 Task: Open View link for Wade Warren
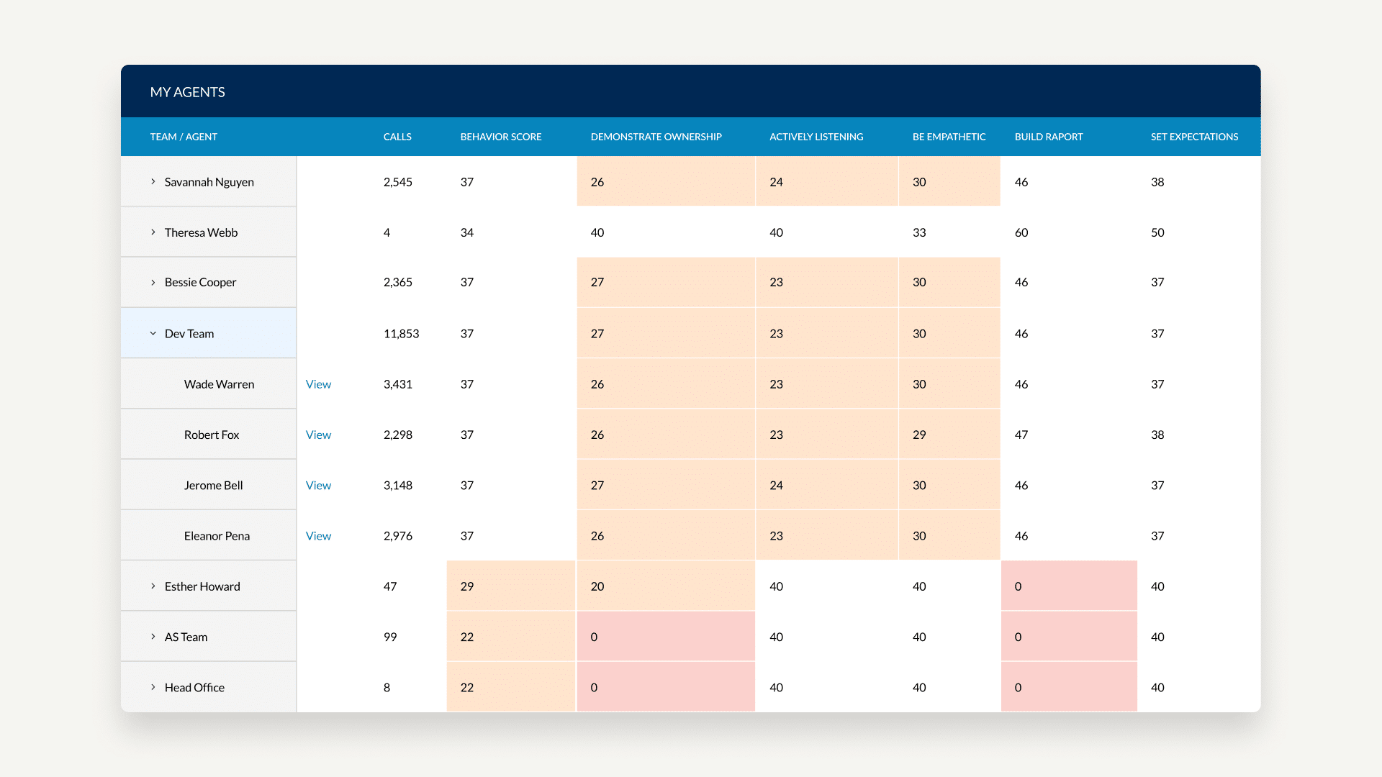click(318, 384)
